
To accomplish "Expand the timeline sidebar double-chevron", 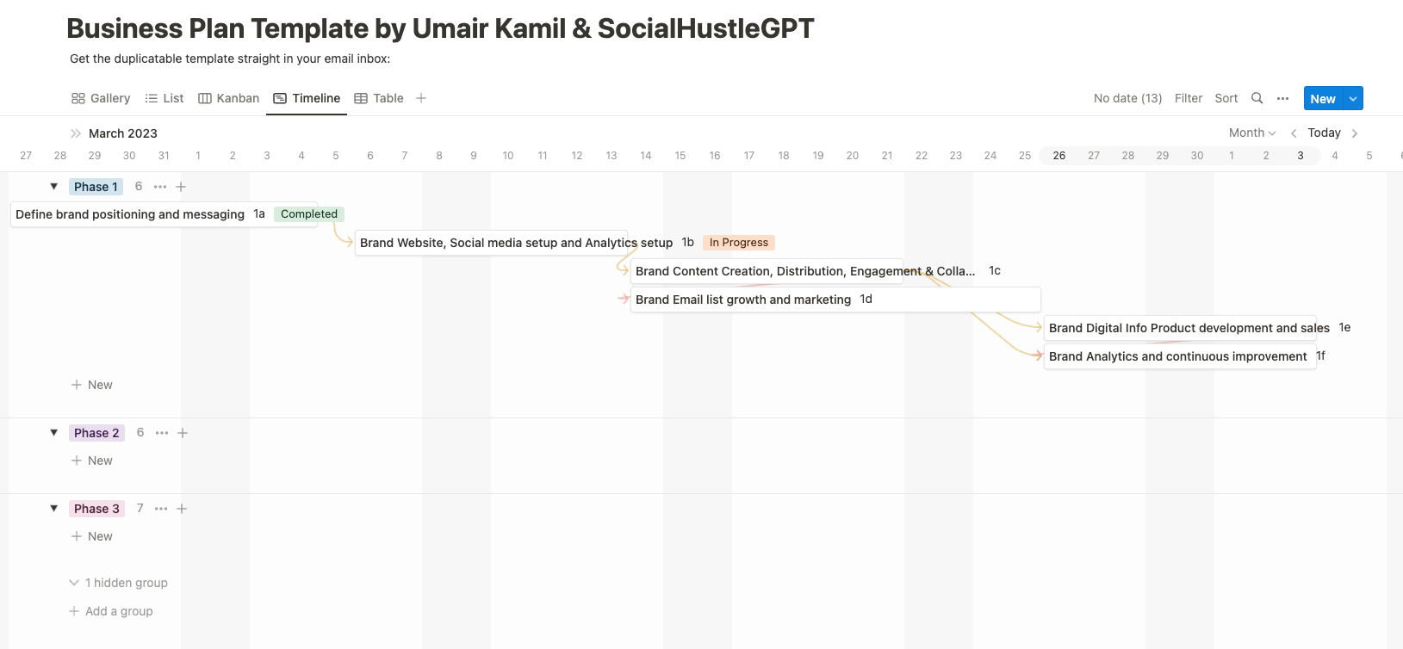I will pyautogui.click(x=76, y=133).
